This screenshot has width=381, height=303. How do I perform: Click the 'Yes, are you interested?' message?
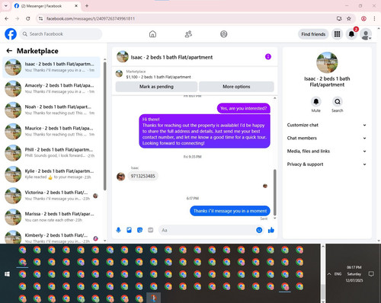tap(244, 108)
